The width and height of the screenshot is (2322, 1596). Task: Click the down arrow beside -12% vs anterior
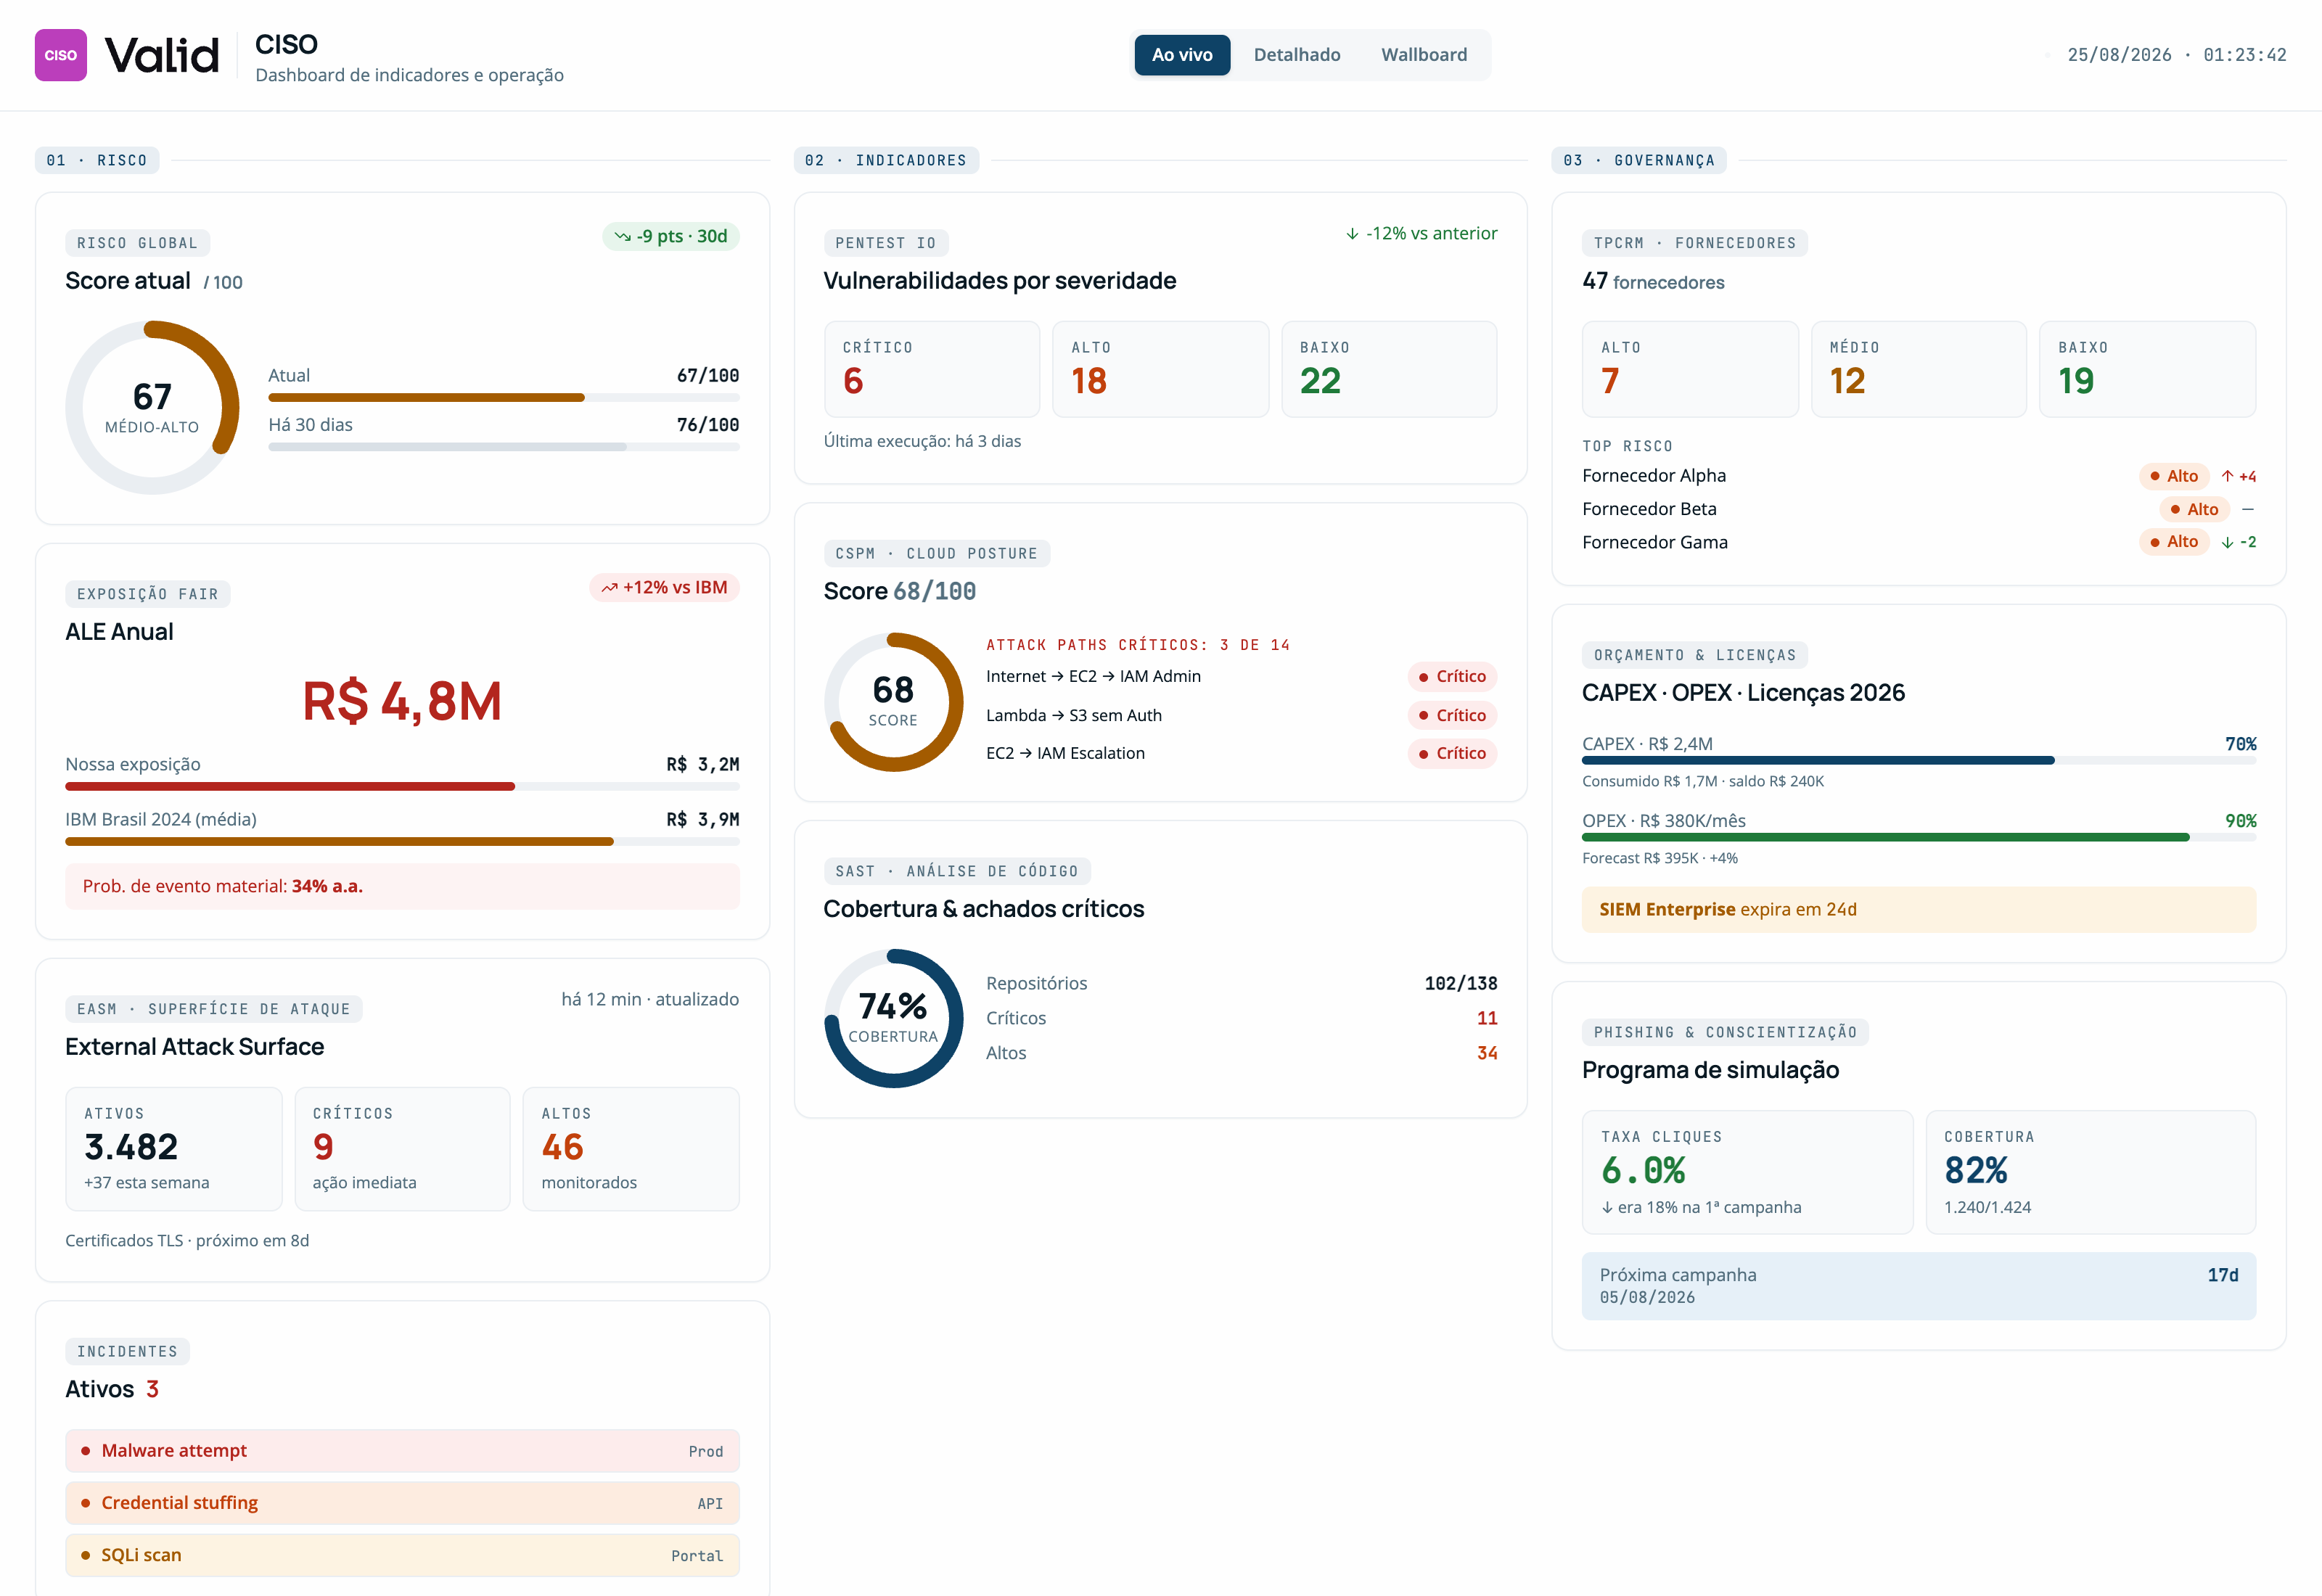pyautogui.click(x=1352, y=234)
